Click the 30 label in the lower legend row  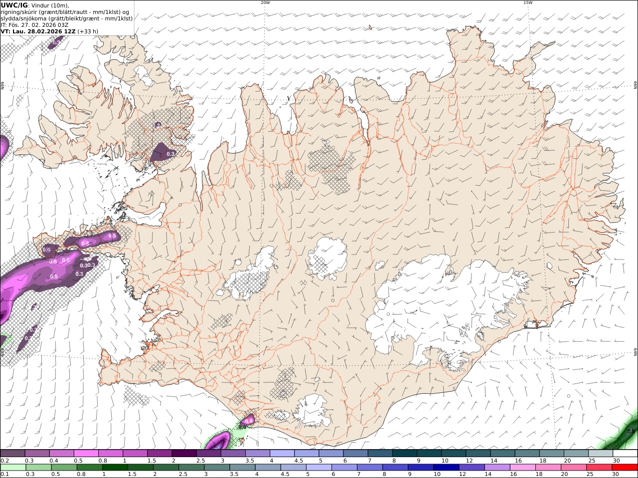pyautogui.click(x=615, y=474)
